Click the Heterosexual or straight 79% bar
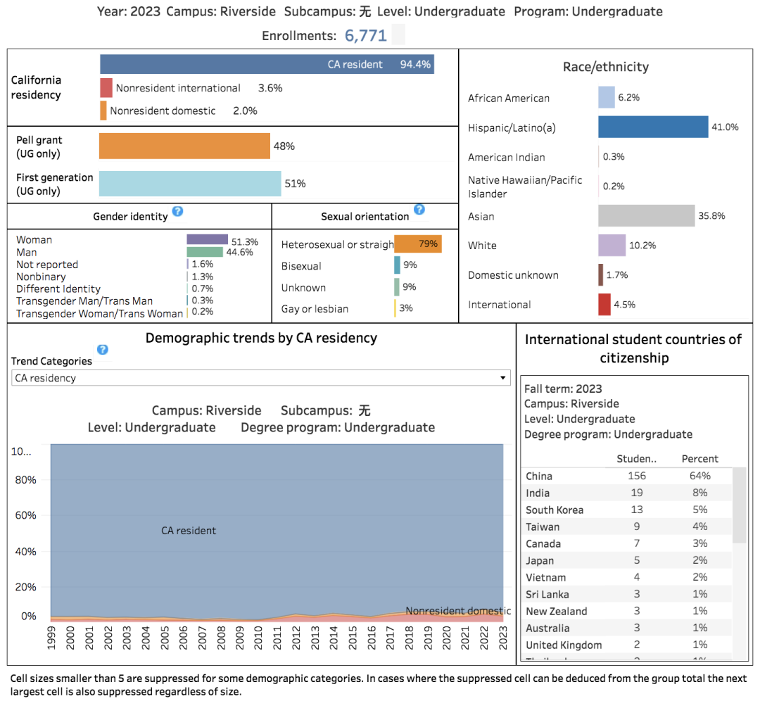This screenshot has width=760, height=701. pyautogui.click(x=418, y=244)
